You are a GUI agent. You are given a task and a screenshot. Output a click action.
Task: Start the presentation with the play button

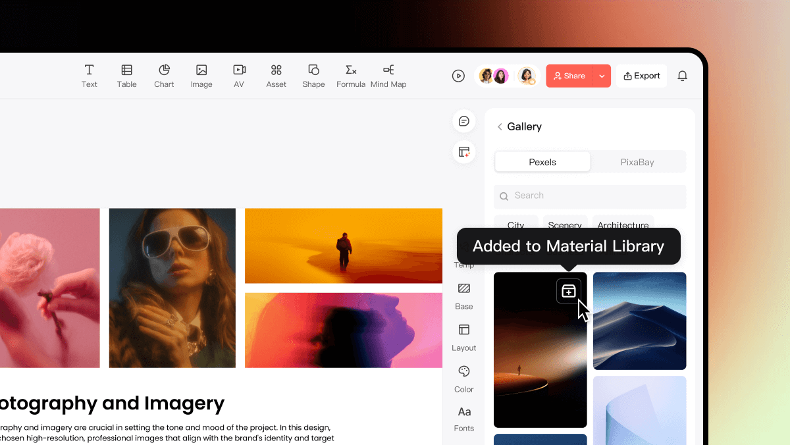coord(458,76)
